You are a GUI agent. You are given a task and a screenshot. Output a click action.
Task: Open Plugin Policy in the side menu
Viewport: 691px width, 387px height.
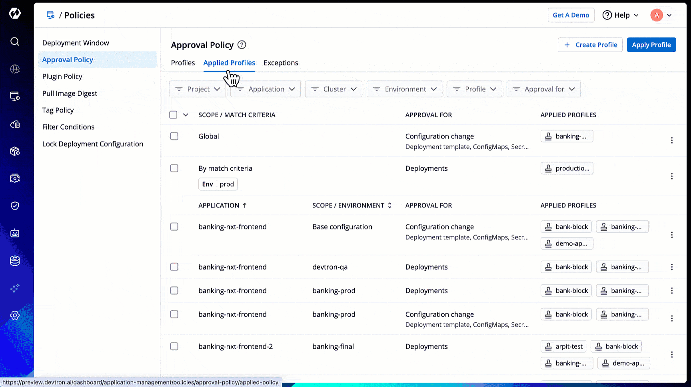(x=62, y=77)
